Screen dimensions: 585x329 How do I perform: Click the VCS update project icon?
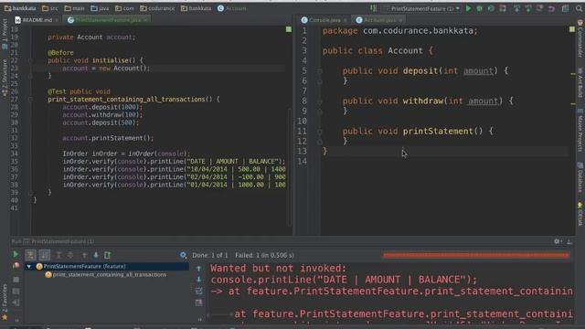[516, 8]
